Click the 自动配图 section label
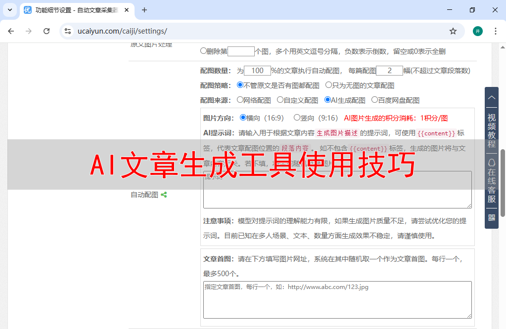 coord(144,195)
